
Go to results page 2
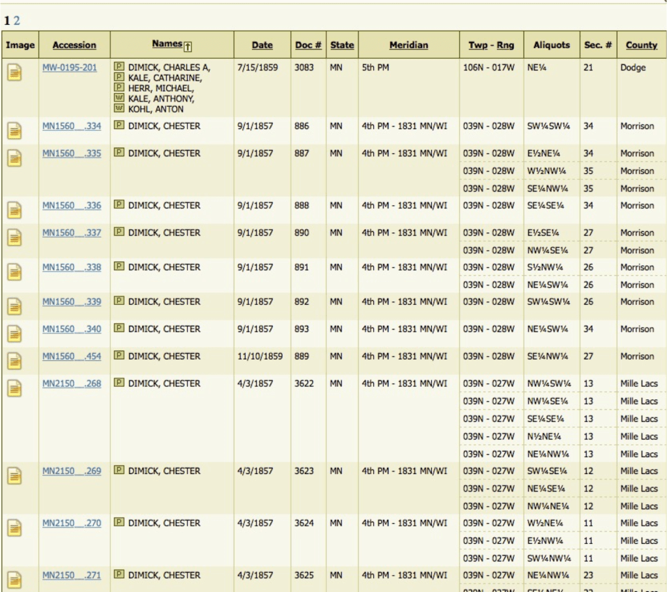coord(16,20)
